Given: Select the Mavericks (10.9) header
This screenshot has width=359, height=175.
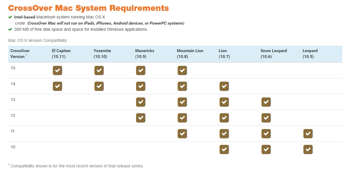Looking at the screenshot, I should [x=145, y=54].
